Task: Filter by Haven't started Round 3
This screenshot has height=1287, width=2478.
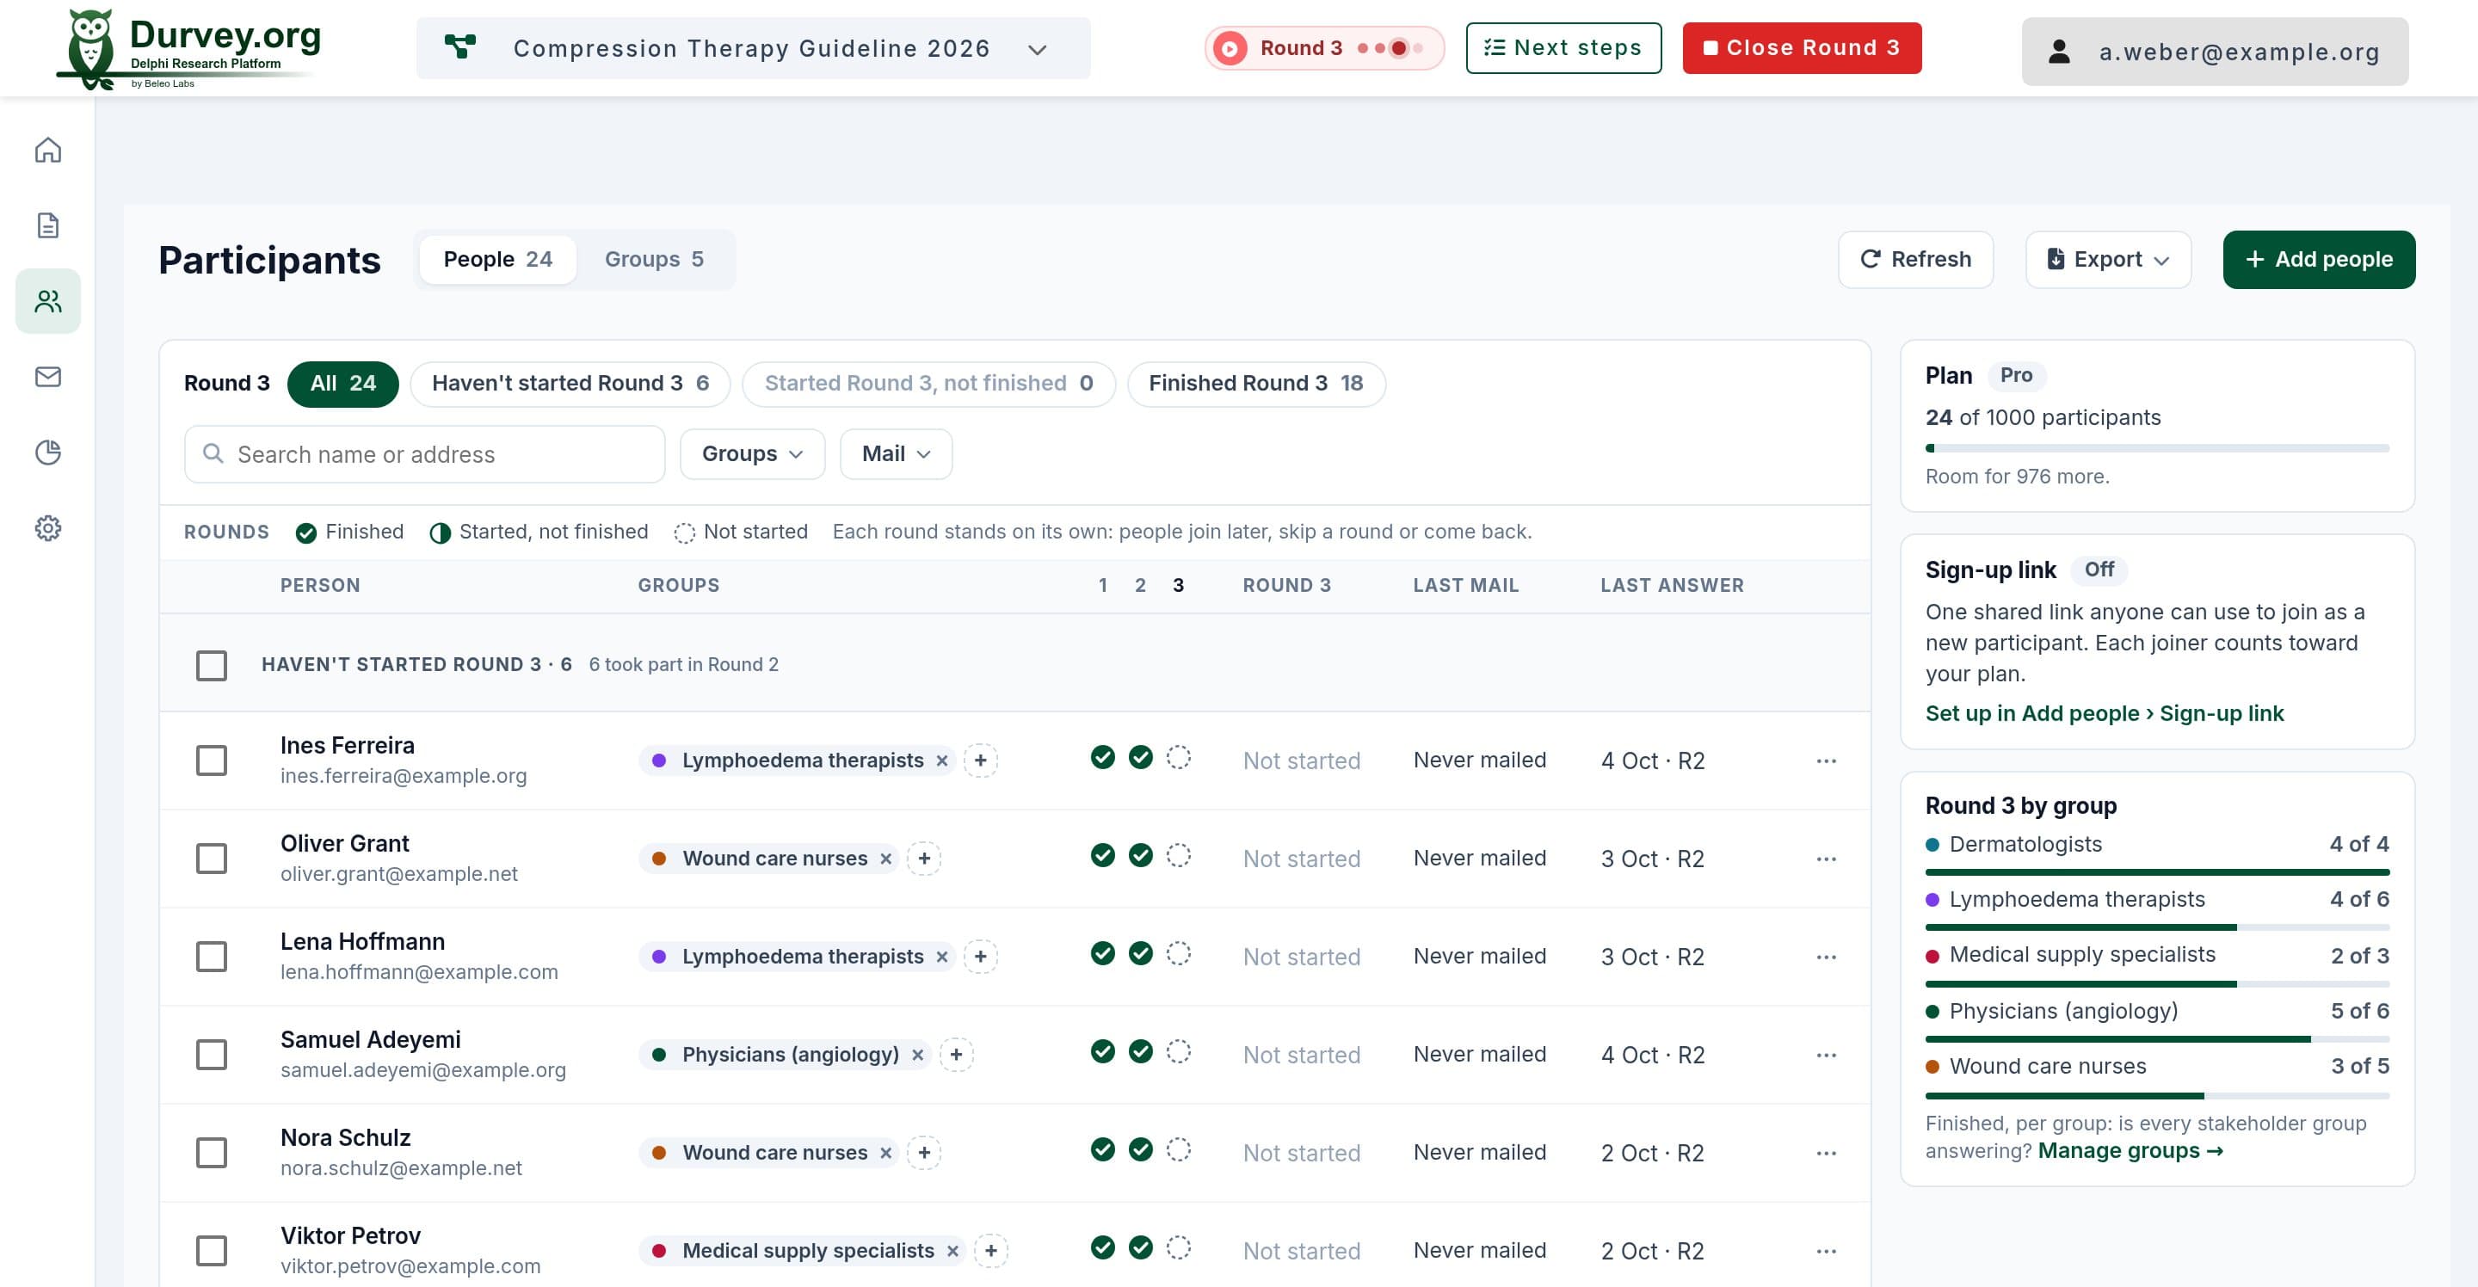Action: [x=570, y=384]
